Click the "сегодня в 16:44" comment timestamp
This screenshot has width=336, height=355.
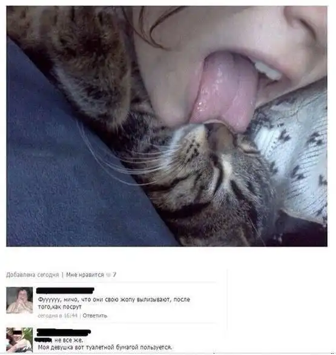point(58,316)
